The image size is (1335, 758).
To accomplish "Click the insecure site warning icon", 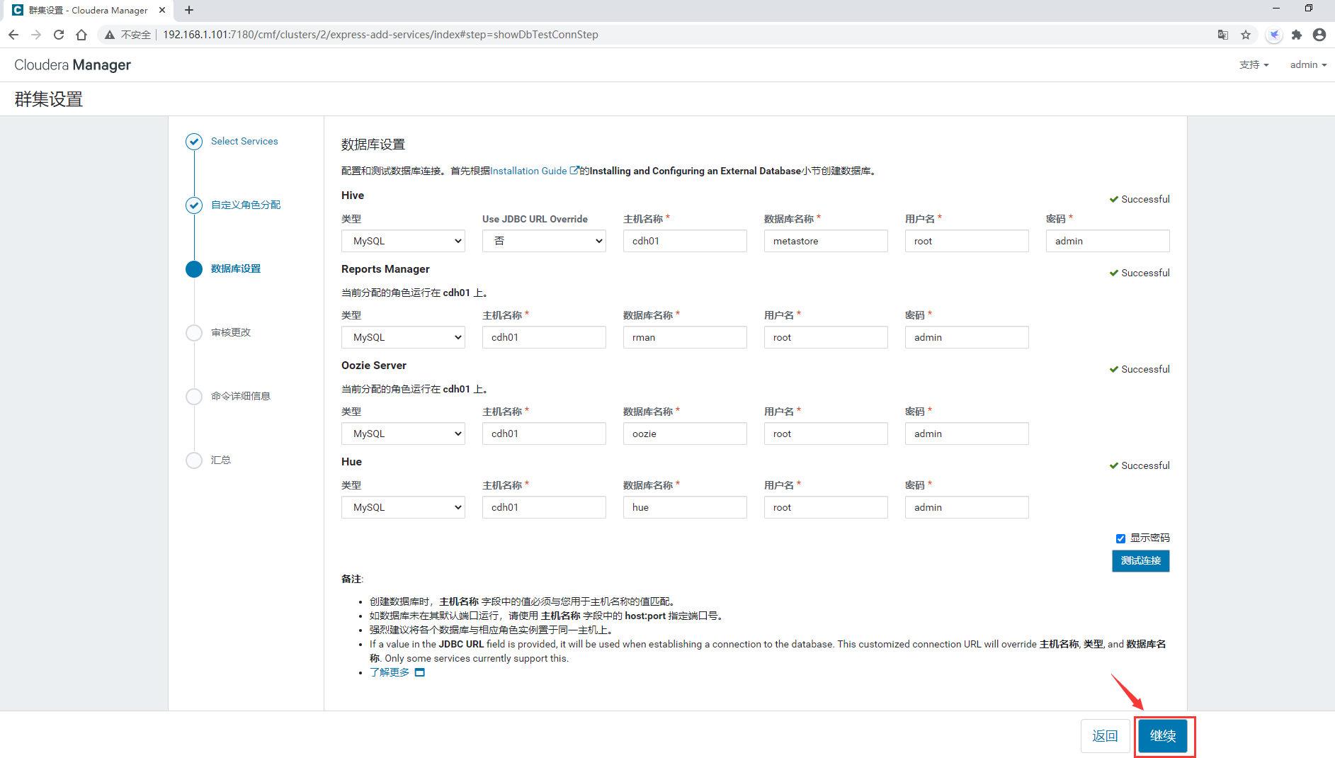I will pos(110,35).
